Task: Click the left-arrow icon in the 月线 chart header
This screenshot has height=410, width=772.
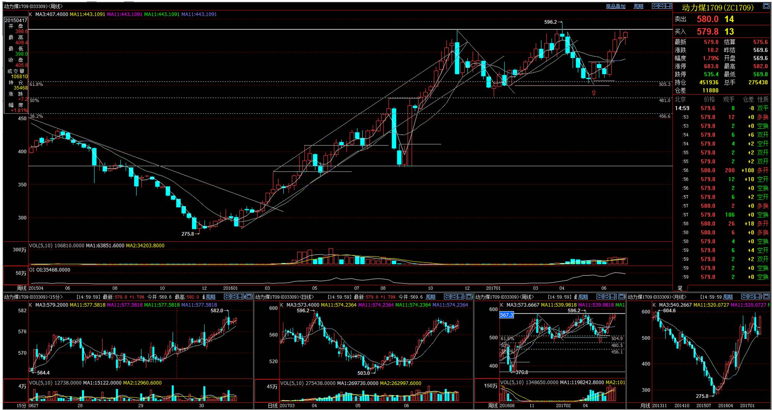Action: pos(744,297)
